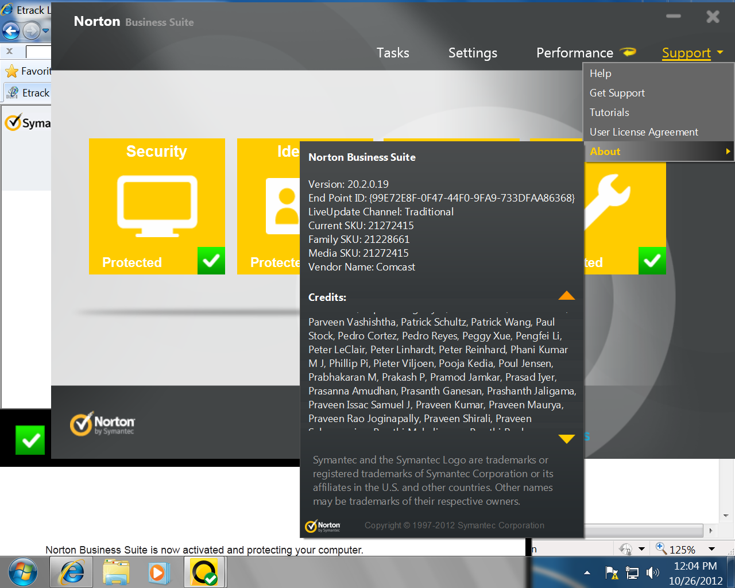Image resolution: width=735 pixels, height=588 pixels.
Task: Click Get Support in Support menu
Action: coord(617,93)
